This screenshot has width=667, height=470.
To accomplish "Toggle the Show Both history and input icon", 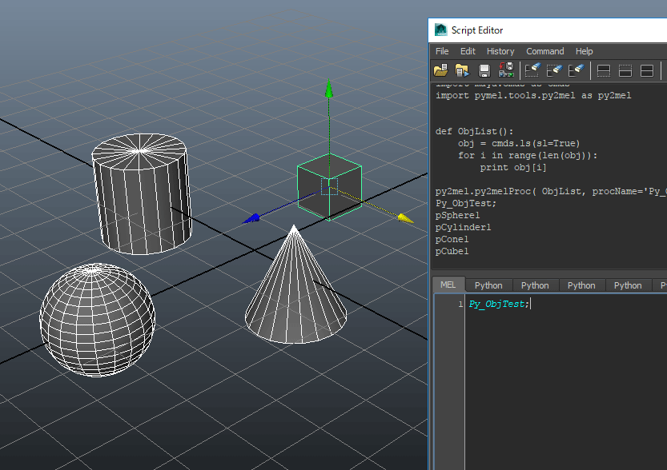I will [x=647, y=71].
